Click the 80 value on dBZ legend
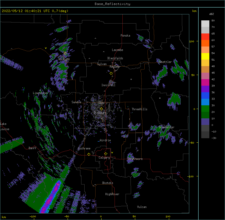 point(213,21)
